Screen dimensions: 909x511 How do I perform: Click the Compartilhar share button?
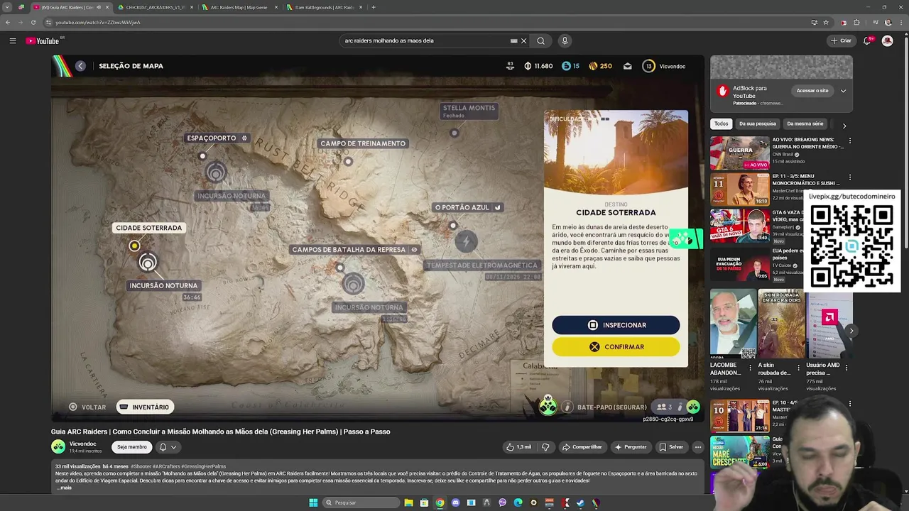click(582, 447)
